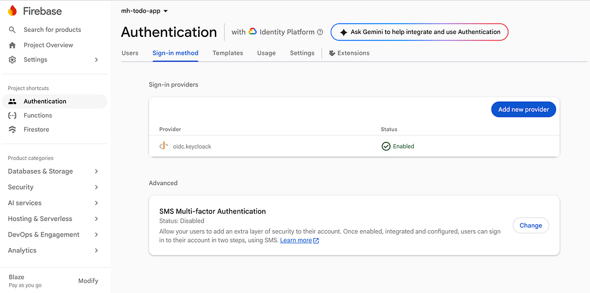
Task: Click the Firebase flame logo
Action: (x=13, y=11)
